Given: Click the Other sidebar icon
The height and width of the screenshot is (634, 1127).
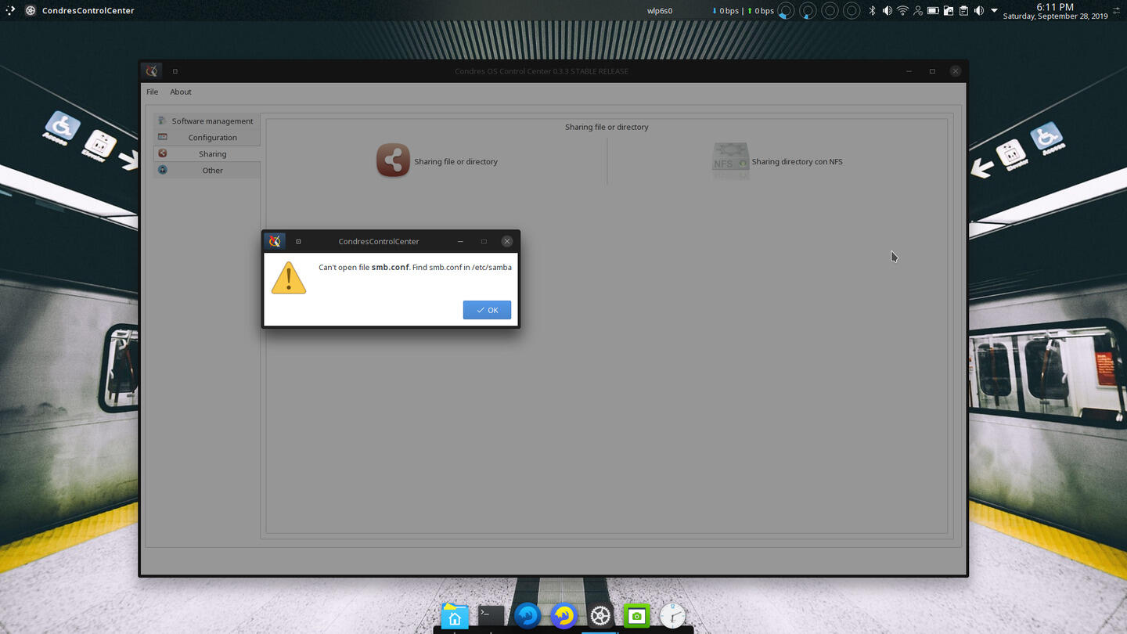Looking at the screenshot, I should pyautogui.click(x=162, y=170).
